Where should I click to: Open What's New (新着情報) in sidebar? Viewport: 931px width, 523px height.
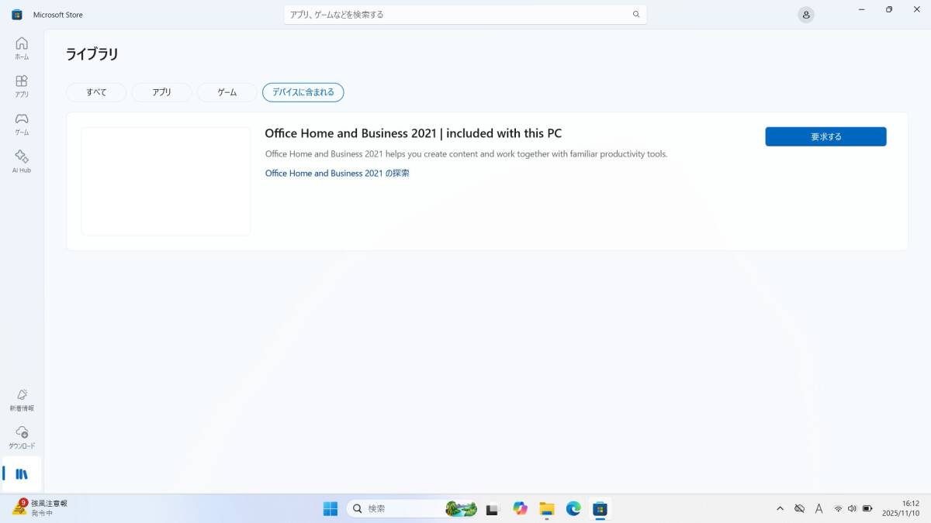(x=22, y=400)
